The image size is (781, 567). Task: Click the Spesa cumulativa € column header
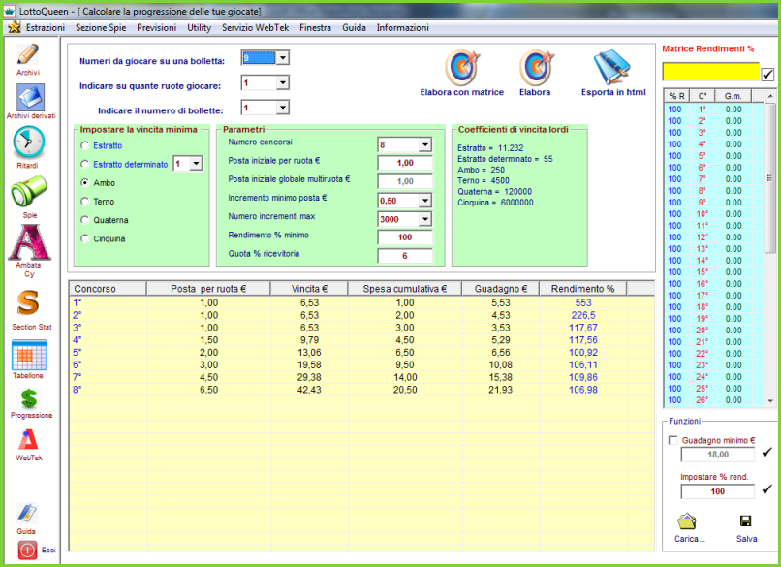click(x=405, y=289)
